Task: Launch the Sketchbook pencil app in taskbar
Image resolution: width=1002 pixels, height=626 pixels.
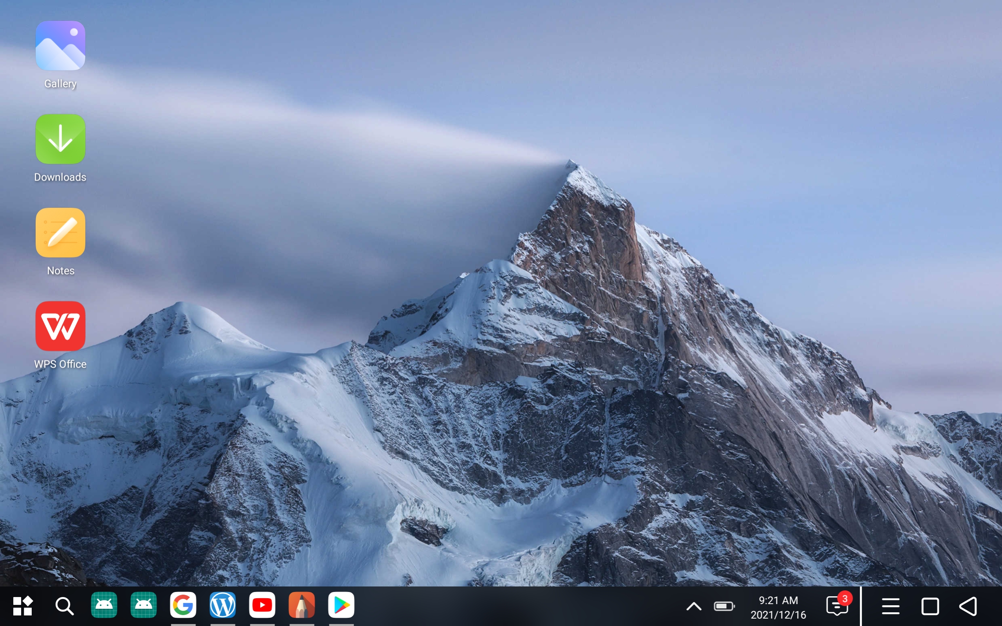Action: pyautogui.click(x=302, y=605)
